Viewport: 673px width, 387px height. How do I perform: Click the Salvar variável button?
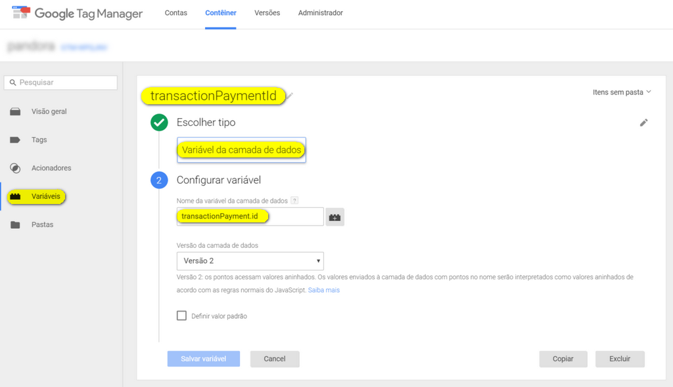tap(203, 359)
